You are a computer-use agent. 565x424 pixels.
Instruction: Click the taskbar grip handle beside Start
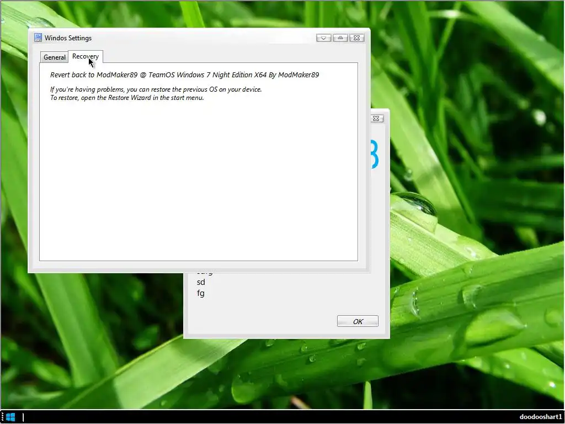2,417
